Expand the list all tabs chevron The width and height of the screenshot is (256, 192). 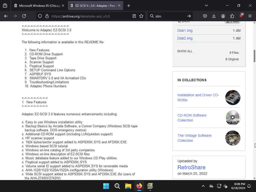tap(206, 5)
